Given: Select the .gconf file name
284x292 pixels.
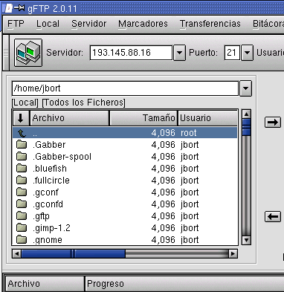Looking at the screenshot, I should [x=45, y=192].
